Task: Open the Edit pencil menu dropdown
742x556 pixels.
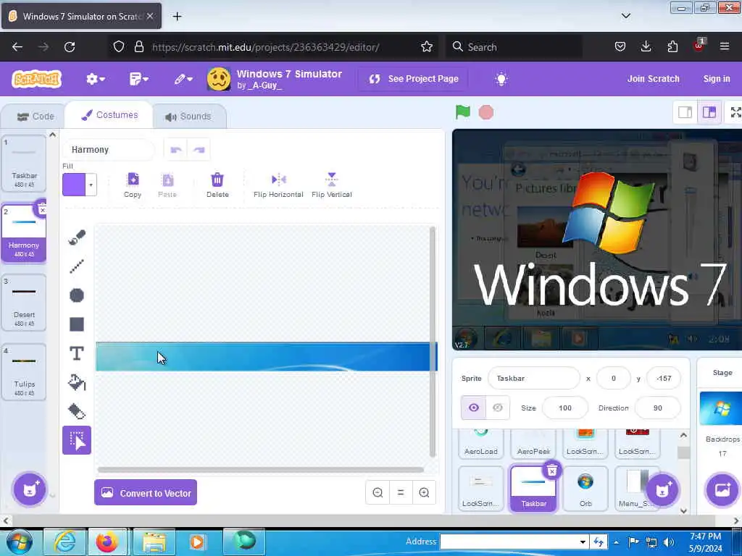Action: coord(183,79)
